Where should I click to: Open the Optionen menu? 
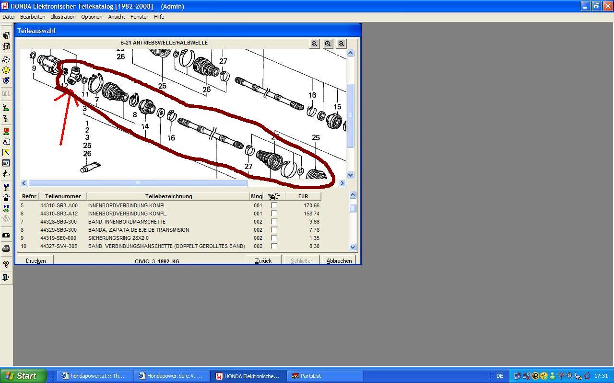point(91,17)
